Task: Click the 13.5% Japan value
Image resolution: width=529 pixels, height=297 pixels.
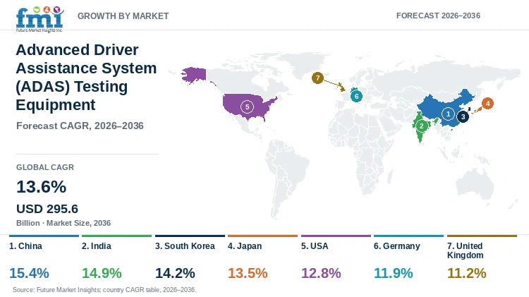Action: coord(248,273)
